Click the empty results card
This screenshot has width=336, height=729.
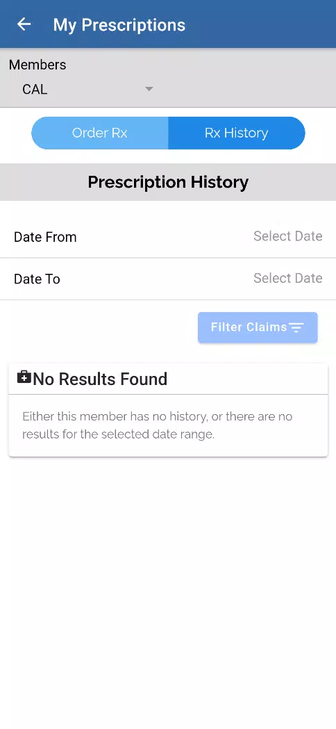[x=168, y=409]
